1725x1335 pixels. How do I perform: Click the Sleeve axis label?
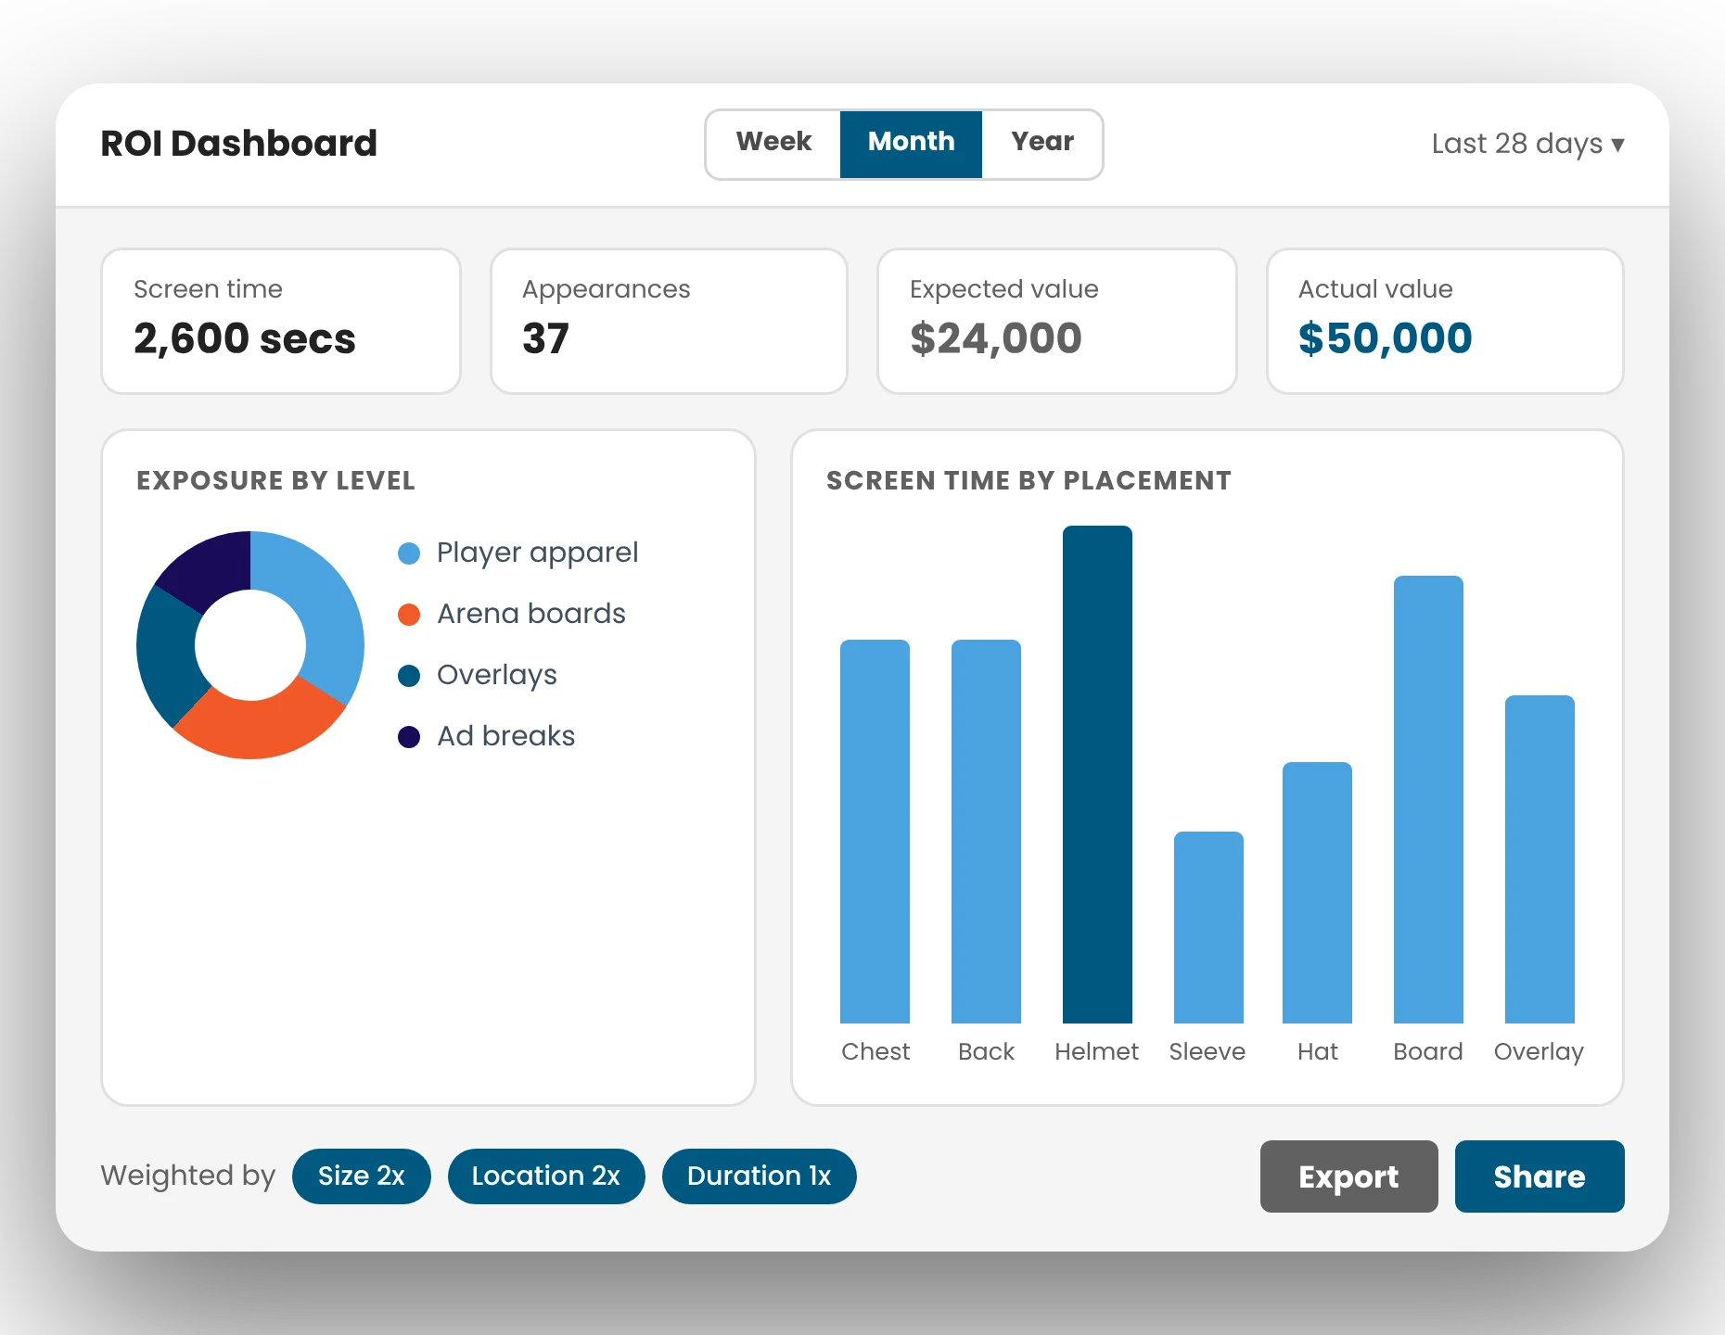pyautogui.click(x=1207, y=1051)
